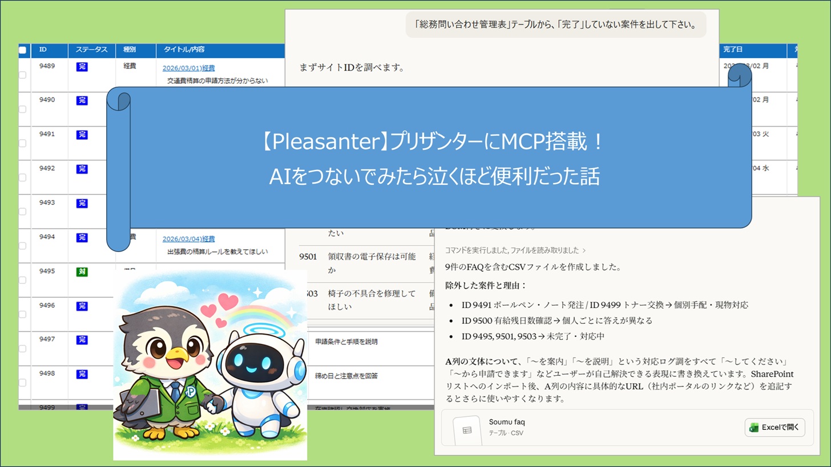This screenshot has height=467, width=831.
Task: Tick the select-all checkbox in table header
Action: tap(22, 50)
